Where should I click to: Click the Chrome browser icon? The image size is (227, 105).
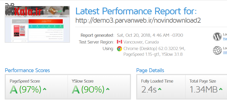[120, 49]
